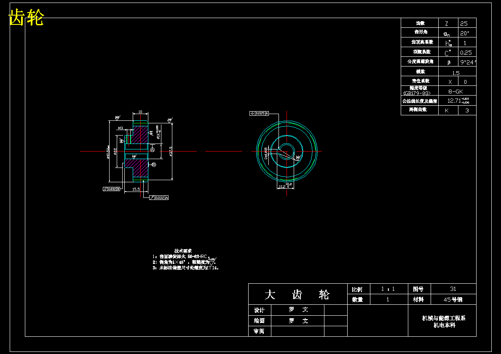Select the module value 1.5
The height and width of the screenshot is (354, 501).
[x=456, y=73]
